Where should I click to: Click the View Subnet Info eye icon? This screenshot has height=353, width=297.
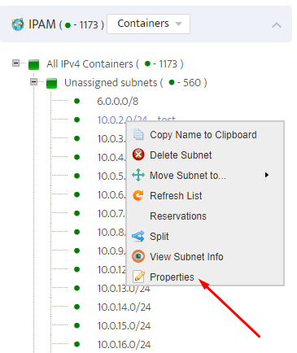coord(138,256)
